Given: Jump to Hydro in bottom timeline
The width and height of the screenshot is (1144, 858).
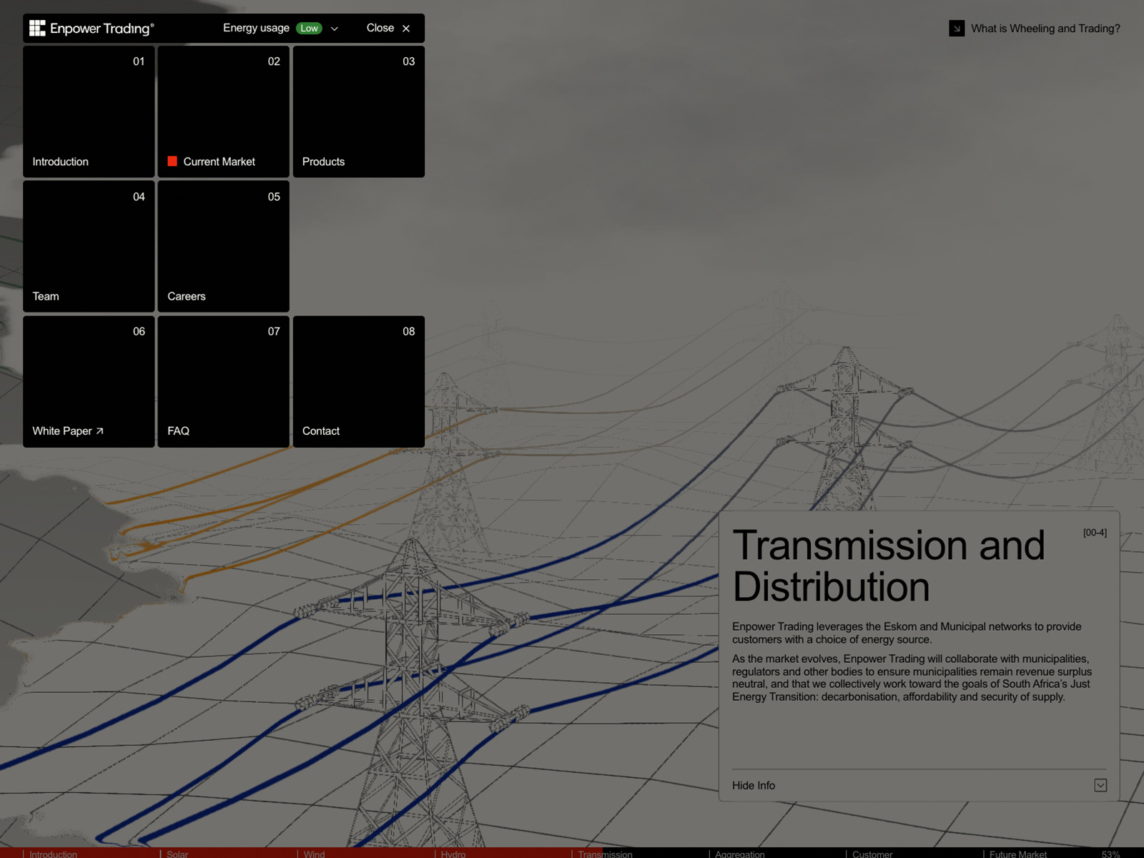Looking at the screenshot, I should pos(453,854).
